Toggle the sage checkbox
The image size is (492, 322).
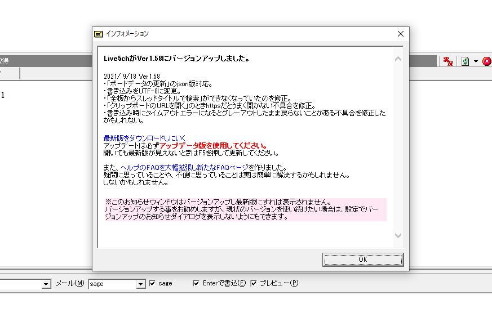click(152, 283)
